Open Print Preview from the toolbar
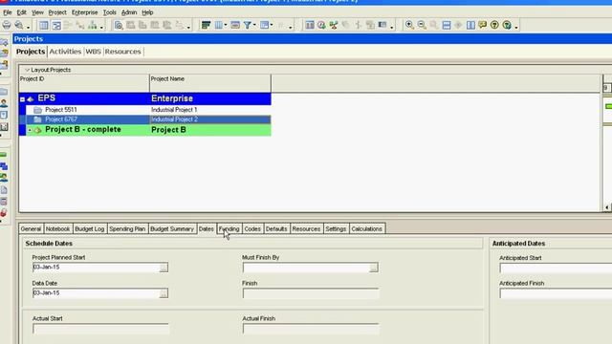This screenshot has height=344, width=612. click(19, 25)
